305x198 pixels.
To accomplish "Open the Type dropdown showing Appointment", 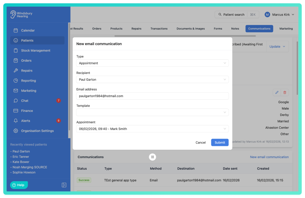I will 152,63.
